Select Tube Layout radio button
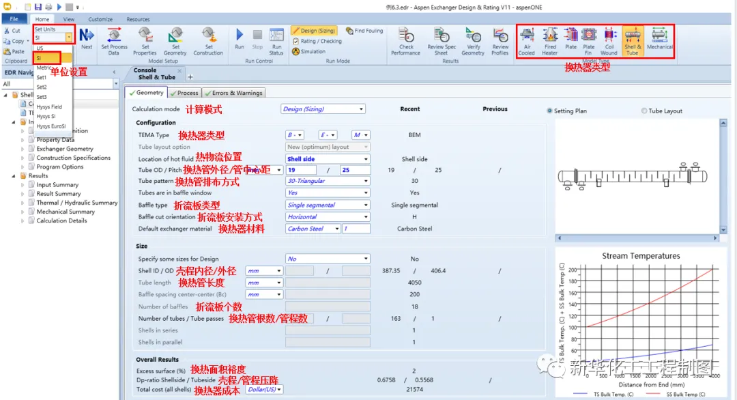Image resolution: width=737 pixels, height=400 pixels. click(x=644, y=111)
